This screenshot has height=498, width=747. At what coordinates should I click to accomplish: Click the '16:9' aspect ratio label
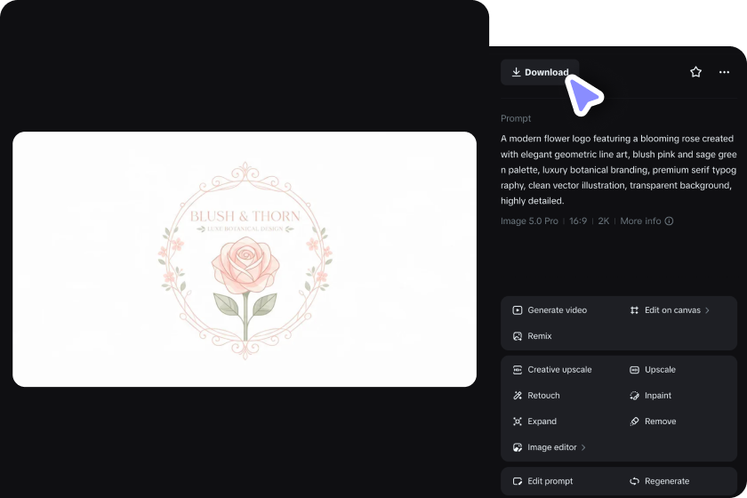pos(578,221)
